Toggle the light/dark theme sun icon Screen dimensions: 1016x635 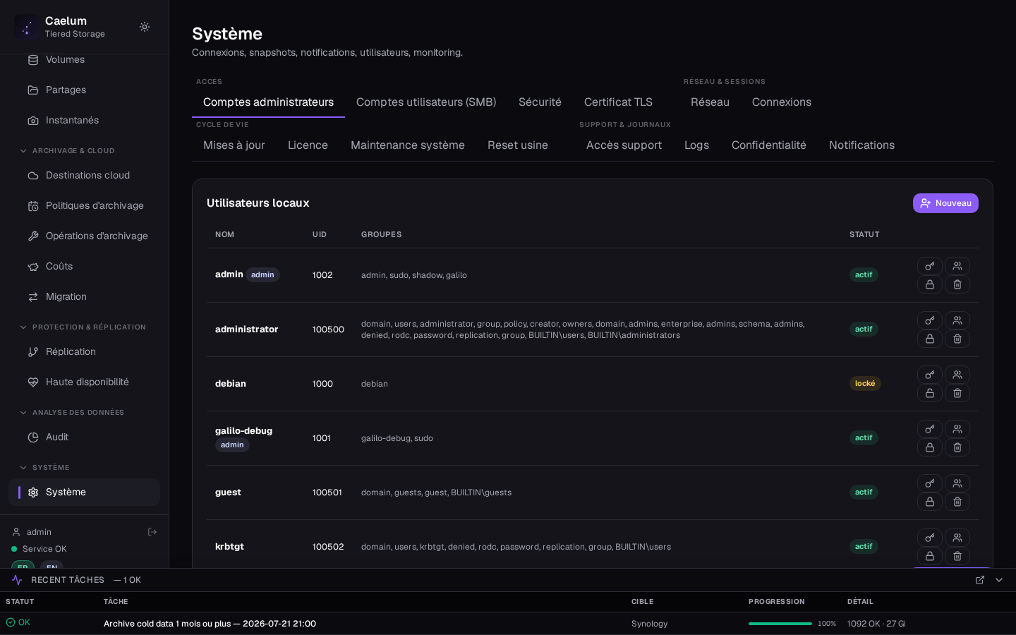pos(145,27)
